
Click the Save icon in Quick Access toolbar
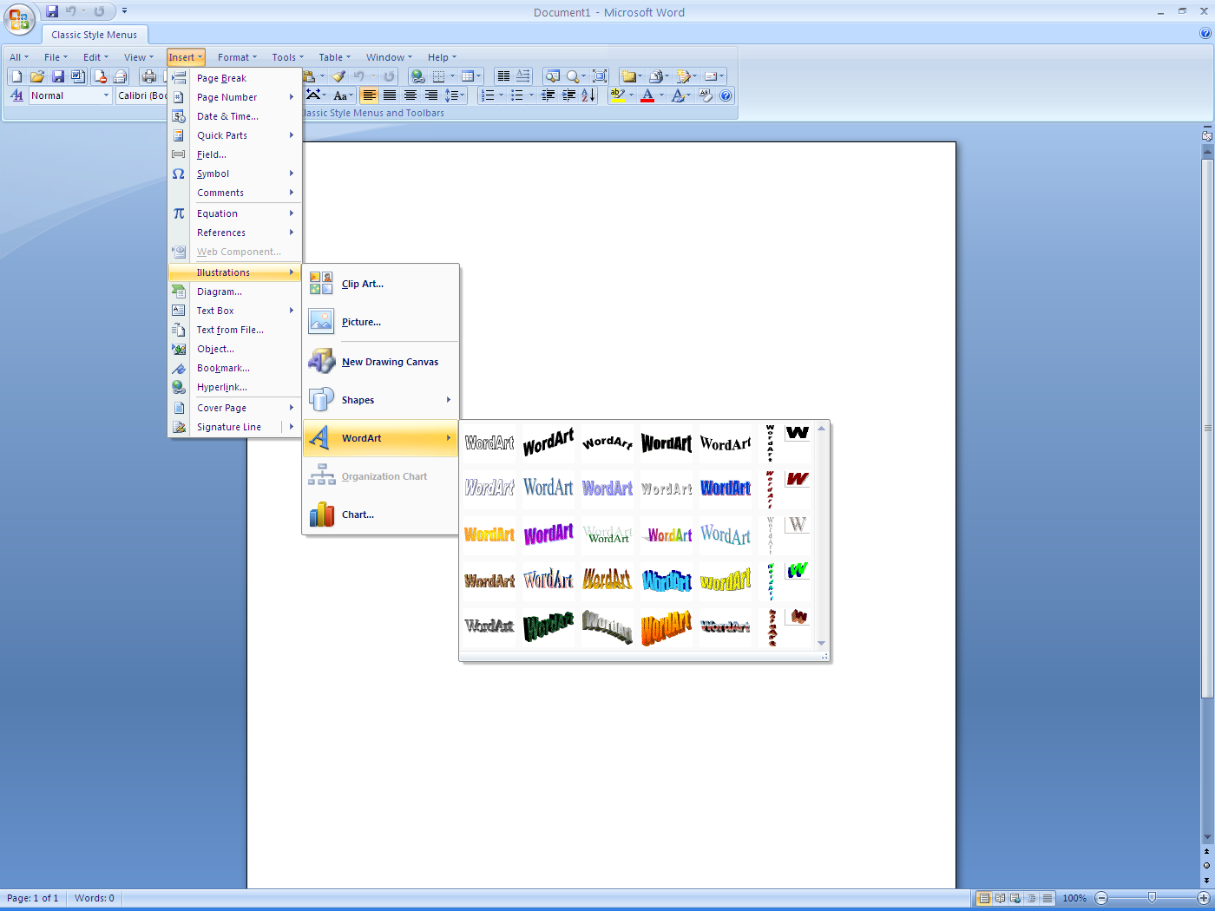(x=52, y=11)
